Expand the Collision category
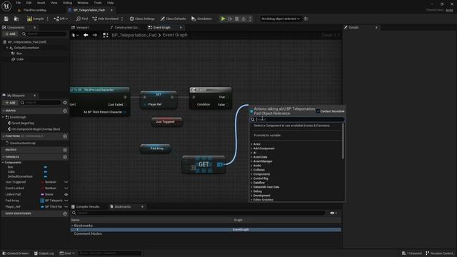Image resolution: width=457 pixels, height=257 pixels. (x=252, y=170)
